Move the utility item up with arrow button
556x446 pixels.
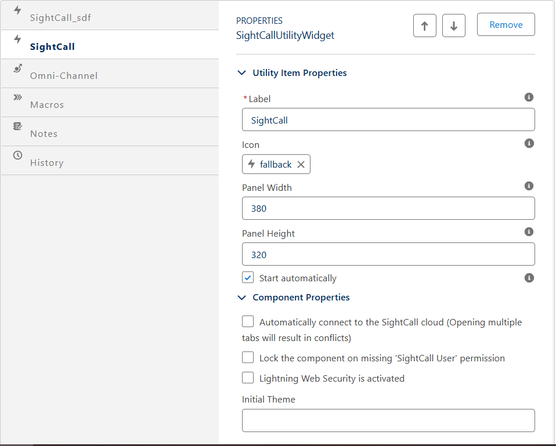424,26
